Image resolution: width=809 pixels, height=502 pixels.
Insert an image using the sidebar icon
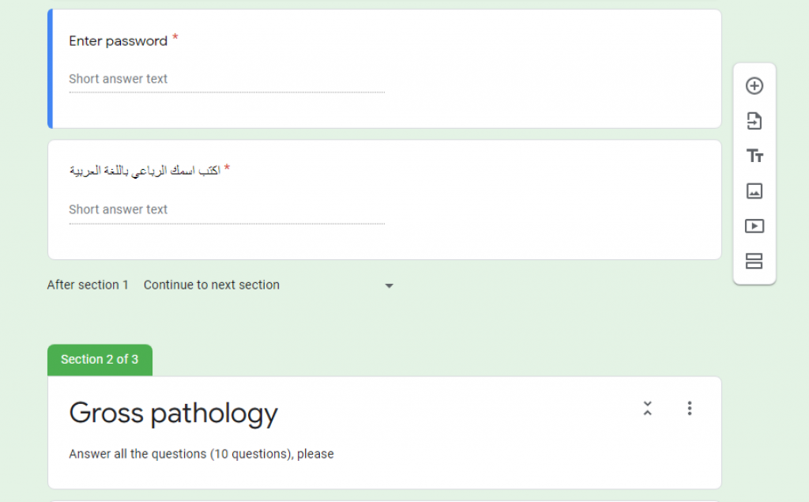point(754,191)
